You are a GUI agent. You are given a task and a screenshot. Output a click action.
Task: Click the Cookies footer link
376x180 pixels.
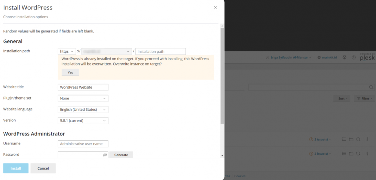240,176
